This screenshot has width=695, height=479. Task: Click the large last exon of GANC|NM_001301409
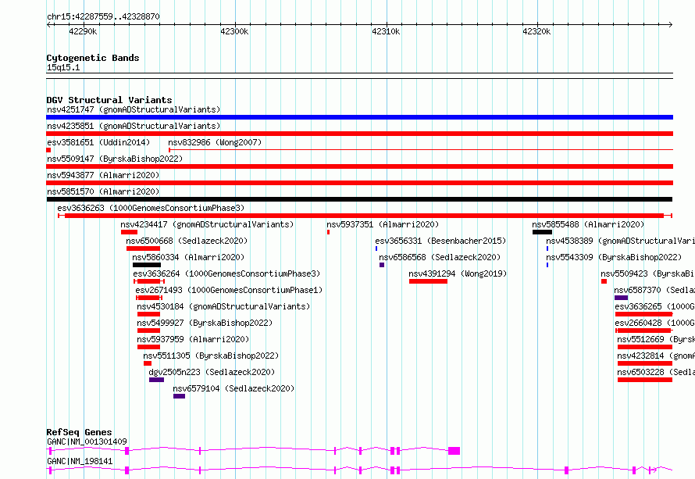pos(454,451)
